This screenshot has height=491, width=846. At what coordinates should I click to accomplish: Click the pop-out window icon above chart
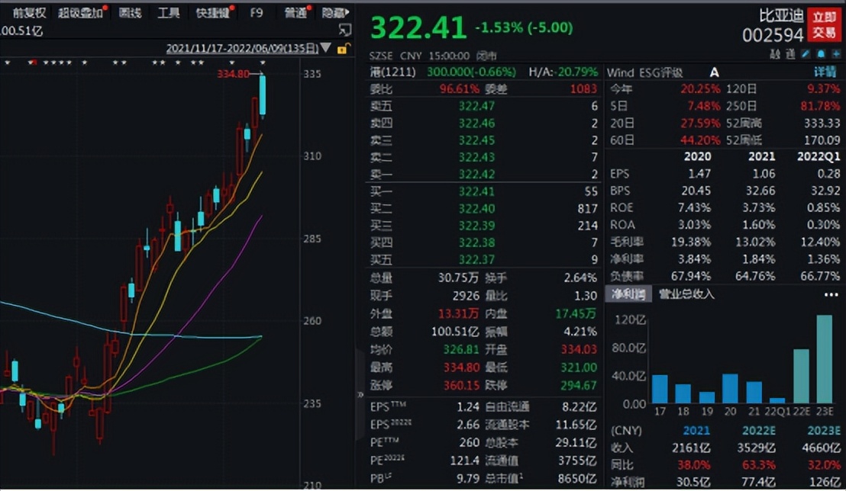[345, 30]
